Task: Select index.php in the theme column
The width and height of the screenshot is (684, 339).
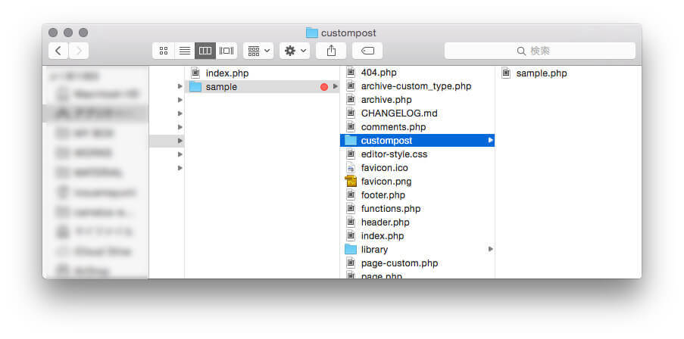Action: [417, 236]
